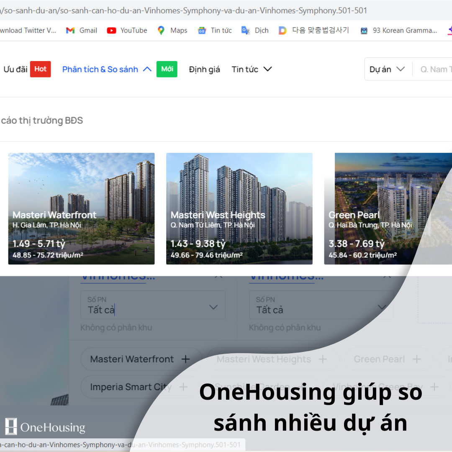Open the báo cáo thị trường BĐS link
Image resolution: width=452 pixels, height=452 pixels.
click(x=42, y=120)
